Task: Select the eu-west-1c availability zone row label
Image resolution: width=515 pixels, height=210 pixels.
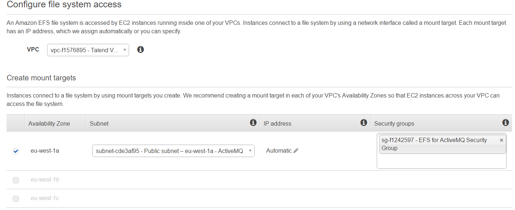Action: (x=45, y=198)
